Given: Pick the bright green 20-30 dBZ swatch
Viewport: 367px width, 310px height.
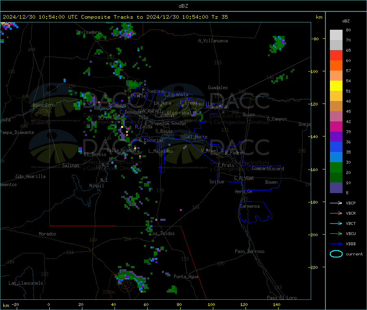Looking at the screenshot, I should (336, 167).
